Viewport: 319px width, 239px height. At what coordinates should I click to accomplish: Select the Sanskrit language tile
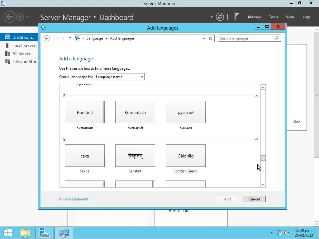(x=135, y=156)
